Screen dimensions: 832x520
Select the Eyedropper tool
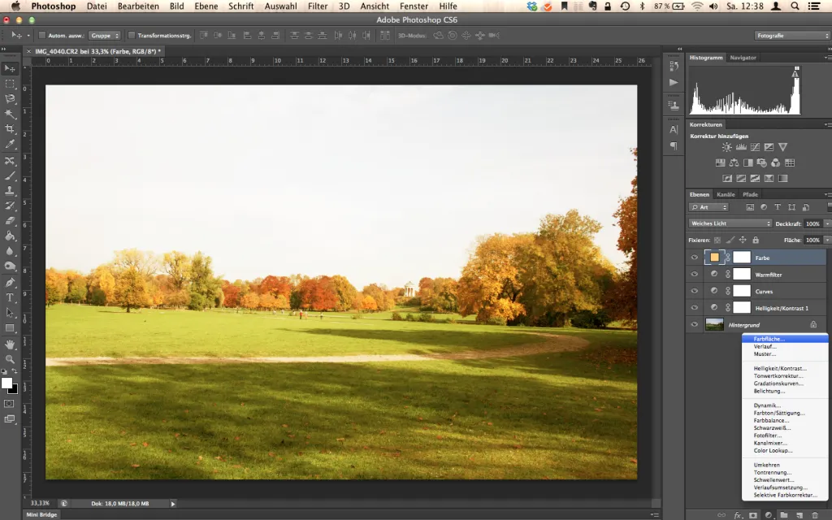pyautogui.click(x=10, y=145)
